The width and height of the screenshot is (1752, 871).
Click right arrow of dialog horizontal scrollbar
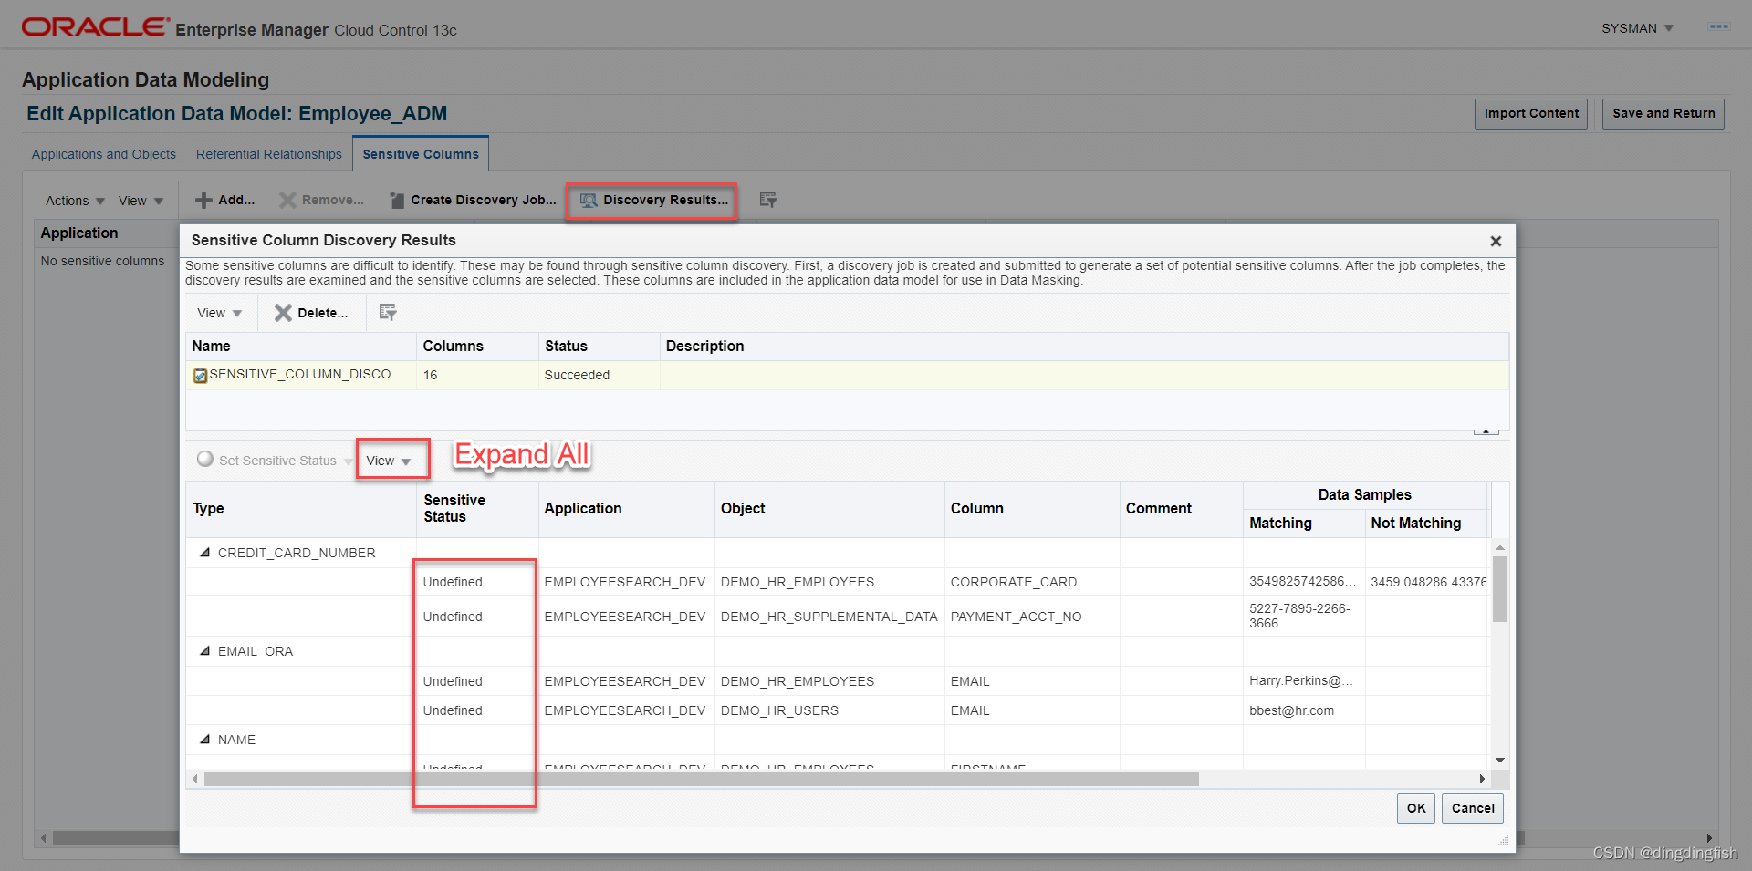coord(1482,779)
